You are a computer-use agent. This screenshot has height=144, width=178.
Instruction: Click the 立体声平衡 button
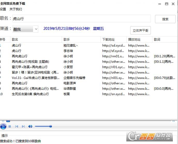(x=141, y=30)
